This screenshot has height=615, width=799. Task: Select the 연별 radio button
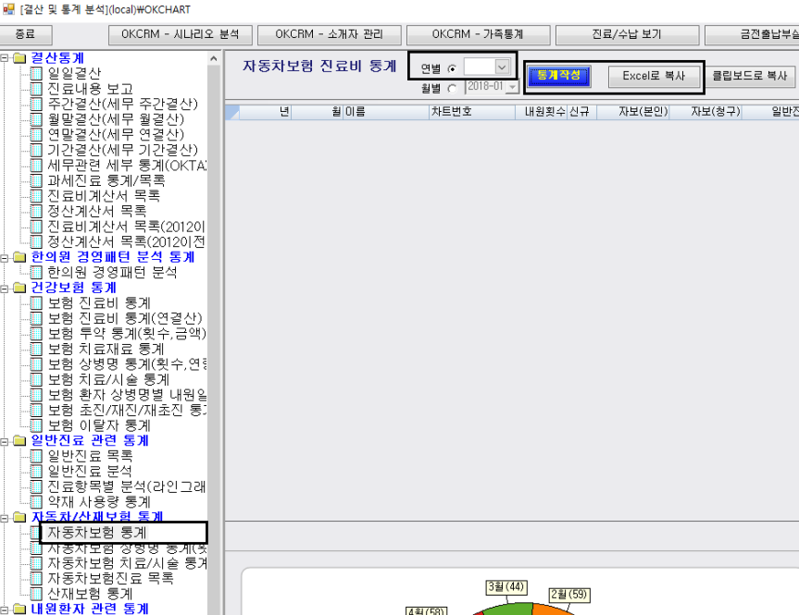(x=452, y=68)
